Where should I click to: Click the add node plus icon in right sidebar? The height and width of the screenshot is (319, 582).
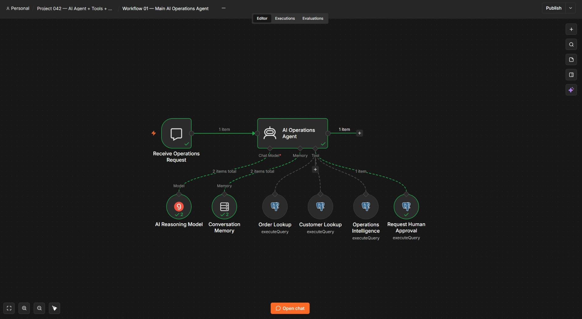tap(571, 29)
